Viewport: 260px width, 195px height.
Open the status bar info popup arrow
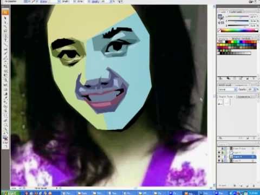57,188
